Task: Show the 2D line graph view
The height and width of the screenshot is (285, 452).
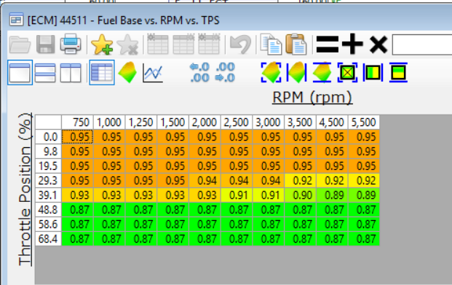Action: coord(153,74)
